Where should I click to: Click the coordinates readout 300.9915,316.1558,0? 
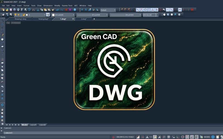point(125,137)
